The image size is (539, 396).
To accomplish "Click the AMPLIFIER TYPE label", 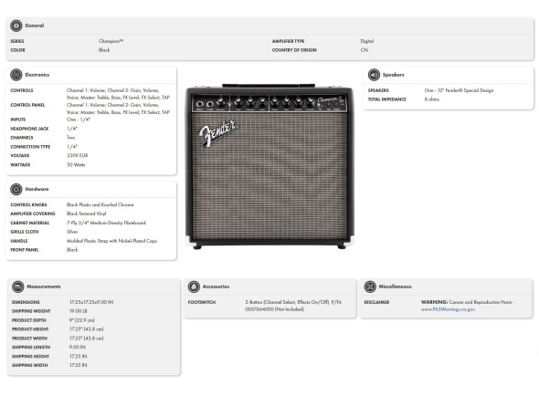I will click(x=288, y=41).
